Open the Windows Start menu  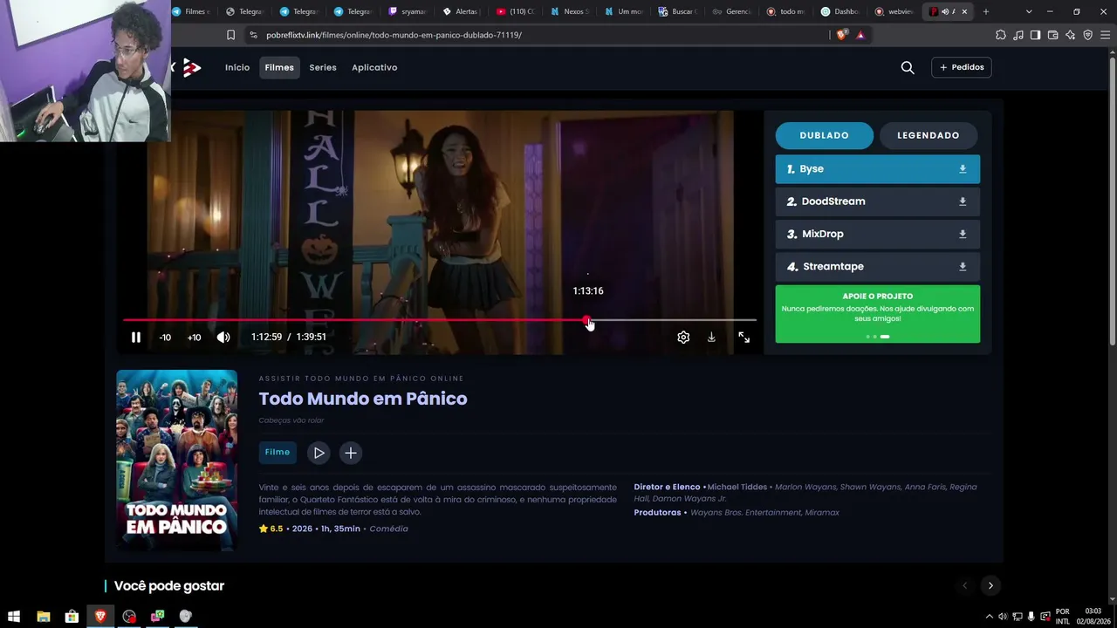click(14, 616)
